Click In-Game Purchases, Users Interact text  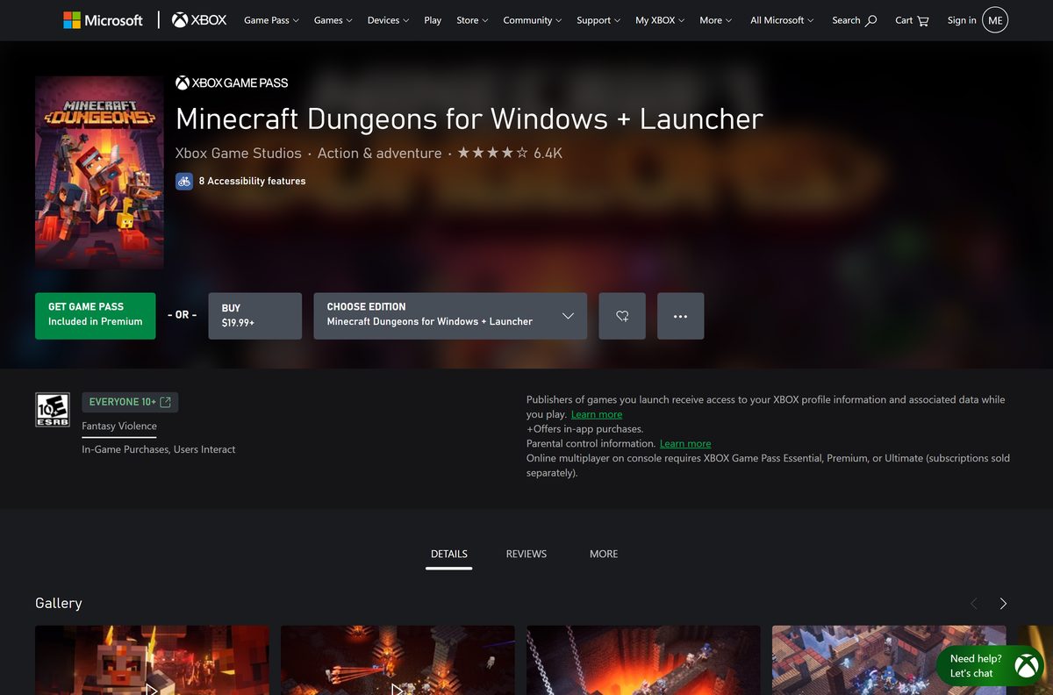pyautogui.click(x=159, y=449)
